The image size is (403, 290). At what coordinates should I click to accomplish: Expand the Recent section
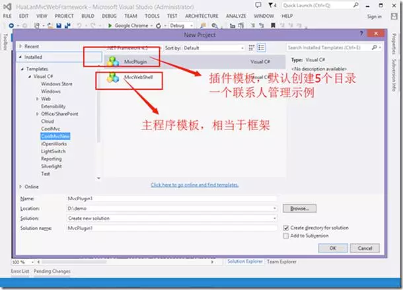(x=20, y=46)
